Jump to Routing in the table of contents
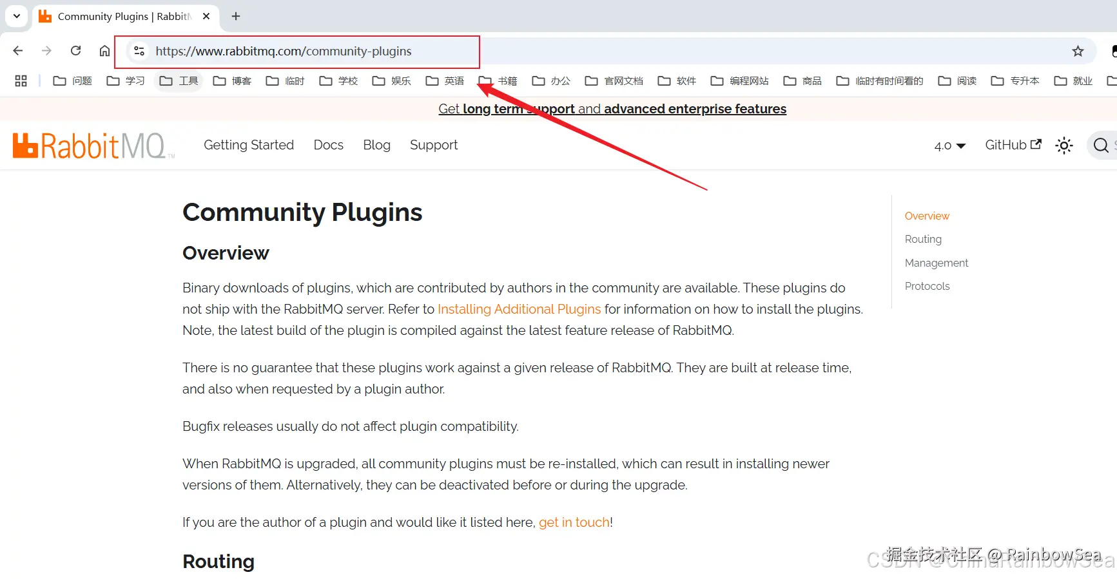 click(923, 239)
